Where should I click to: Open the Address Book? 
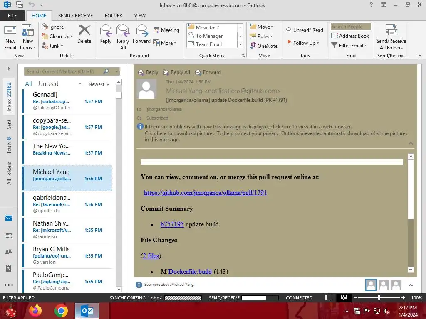click(350, 36)
